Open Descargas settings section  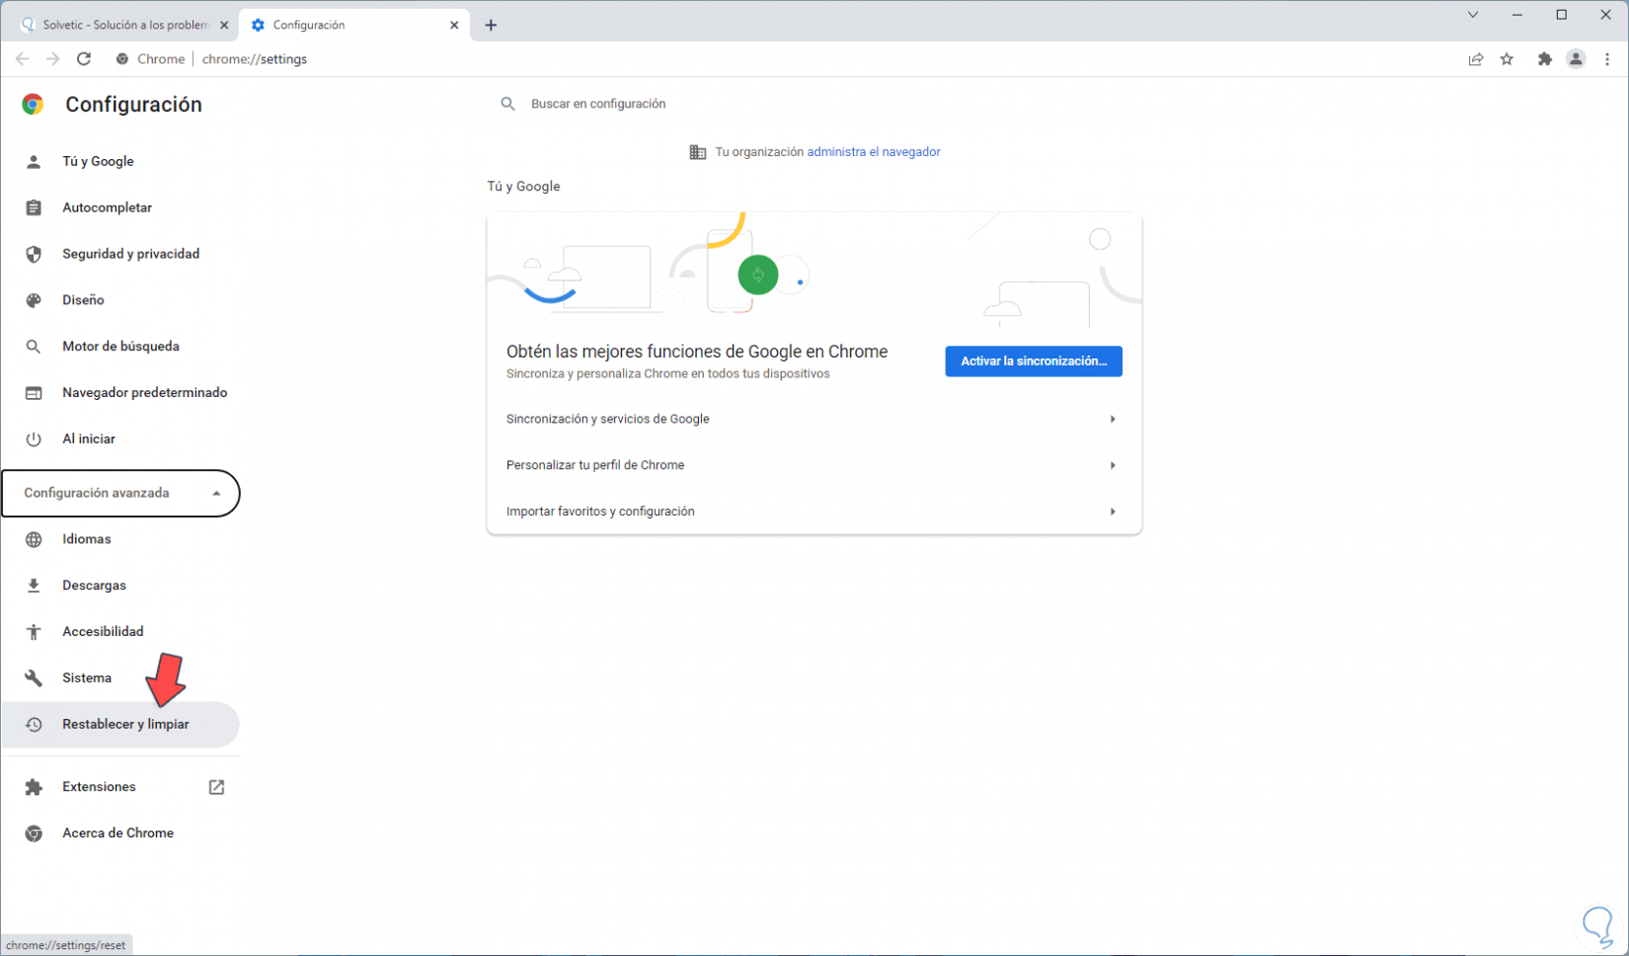pos(120,586)
